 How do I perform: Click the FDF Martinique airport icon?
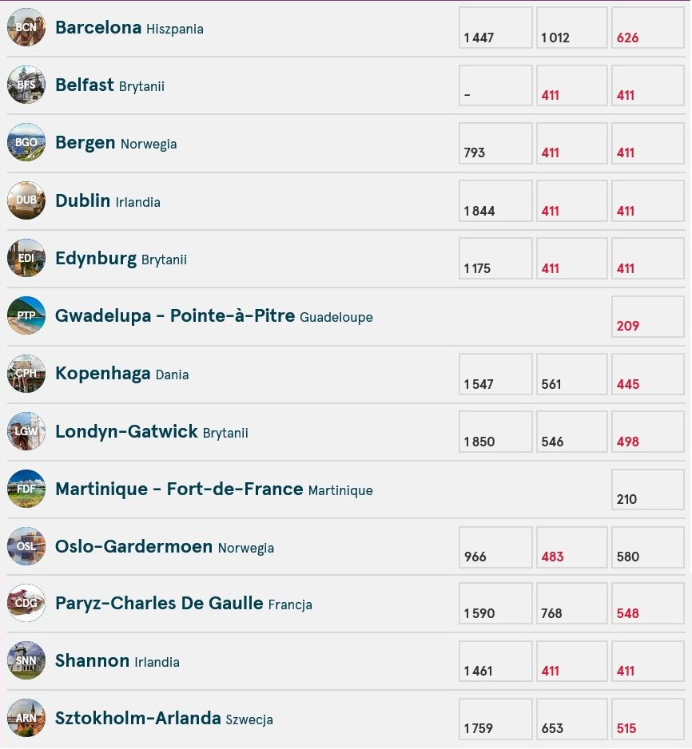tap(26, 489)
